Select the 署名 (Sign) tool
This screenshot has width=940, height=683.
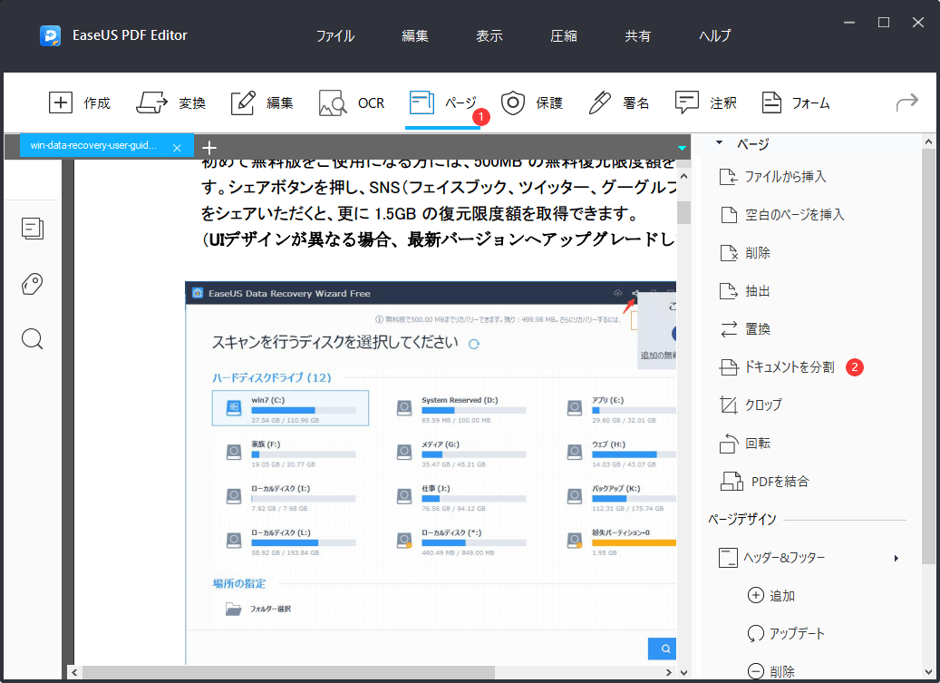pyautogui.click(x=618, y=102)
